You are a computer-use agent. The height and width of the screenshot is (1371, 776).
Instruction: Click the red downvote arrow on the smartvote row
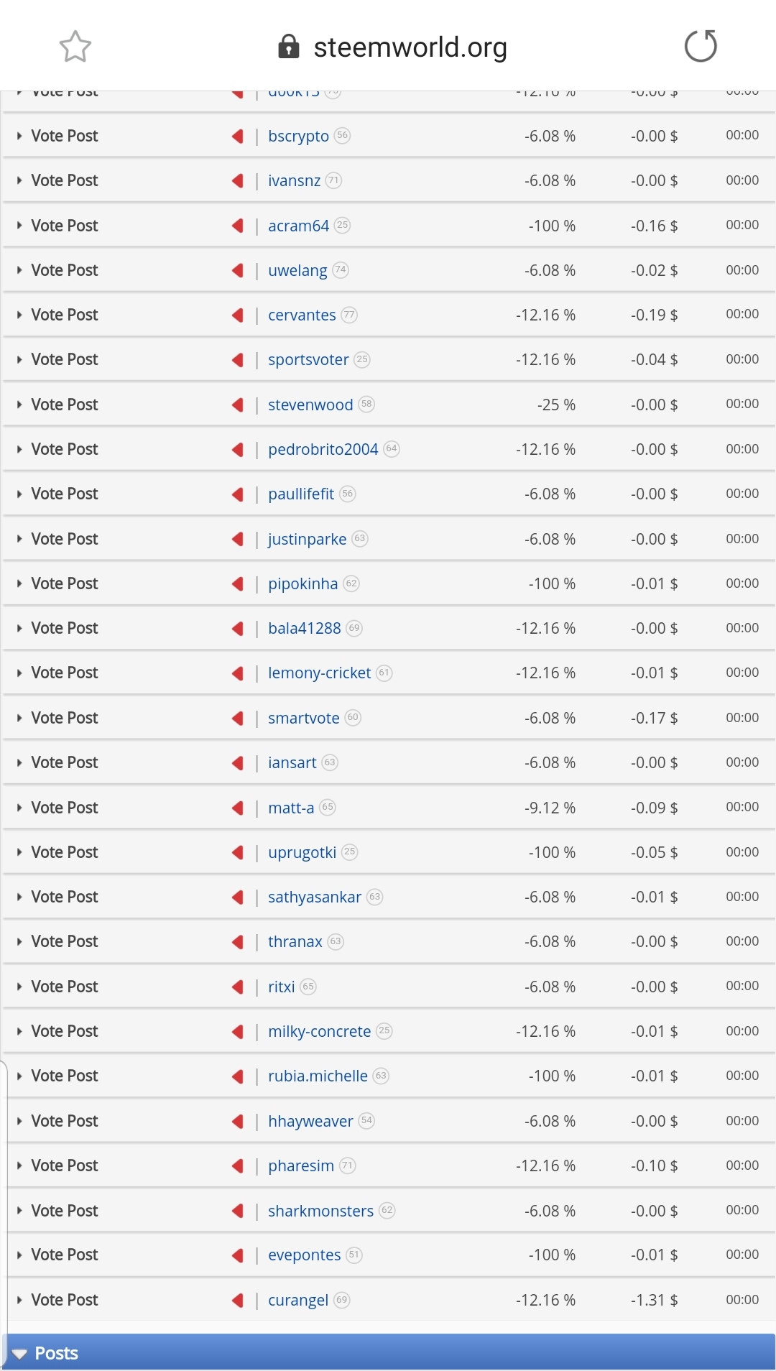pos(238,718)
